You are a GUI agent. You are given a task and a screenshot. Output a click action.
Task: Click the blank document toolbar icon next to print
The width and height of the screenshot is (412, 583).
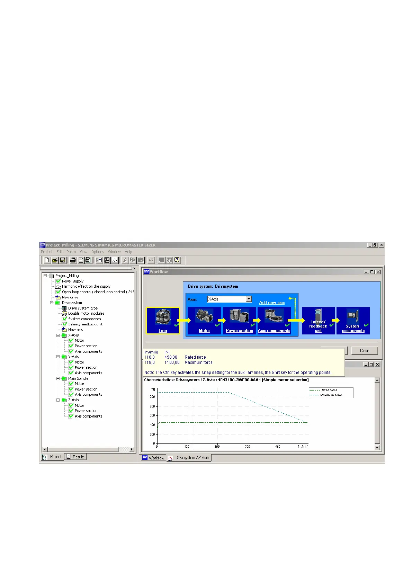click(x=80, y=260)
